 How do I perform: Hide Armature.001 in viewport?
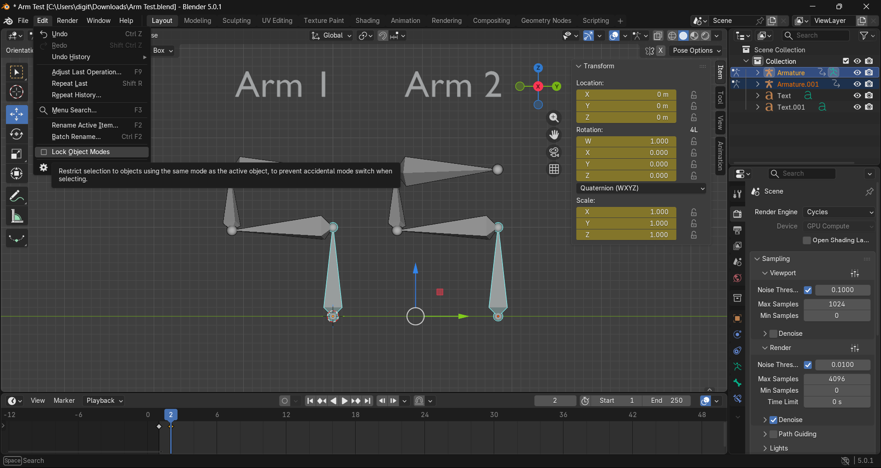(857, 84)
